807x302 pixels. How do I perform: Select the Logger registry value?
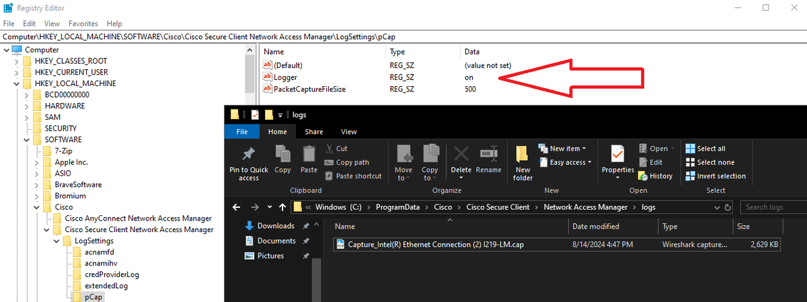coord(285,77)
